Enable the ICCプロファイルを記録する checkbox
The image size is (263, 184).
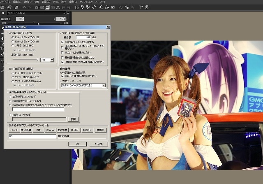62,42
